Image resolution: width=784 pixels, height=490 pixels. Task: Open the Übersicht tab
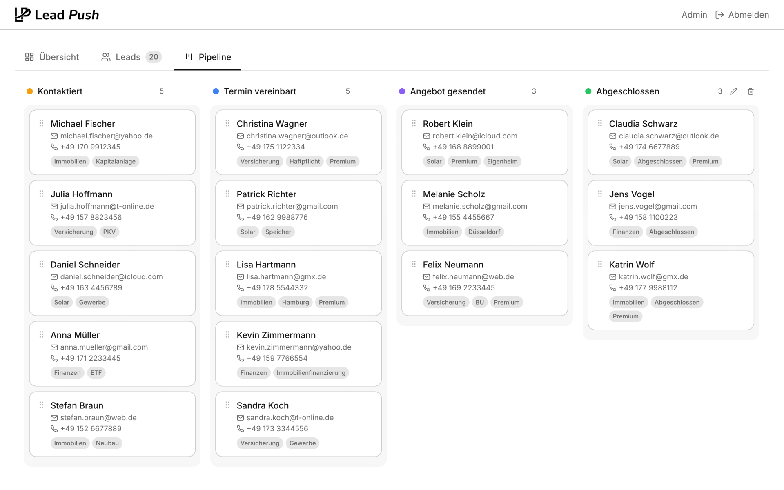pyautogui.click(x=52, y=57)
